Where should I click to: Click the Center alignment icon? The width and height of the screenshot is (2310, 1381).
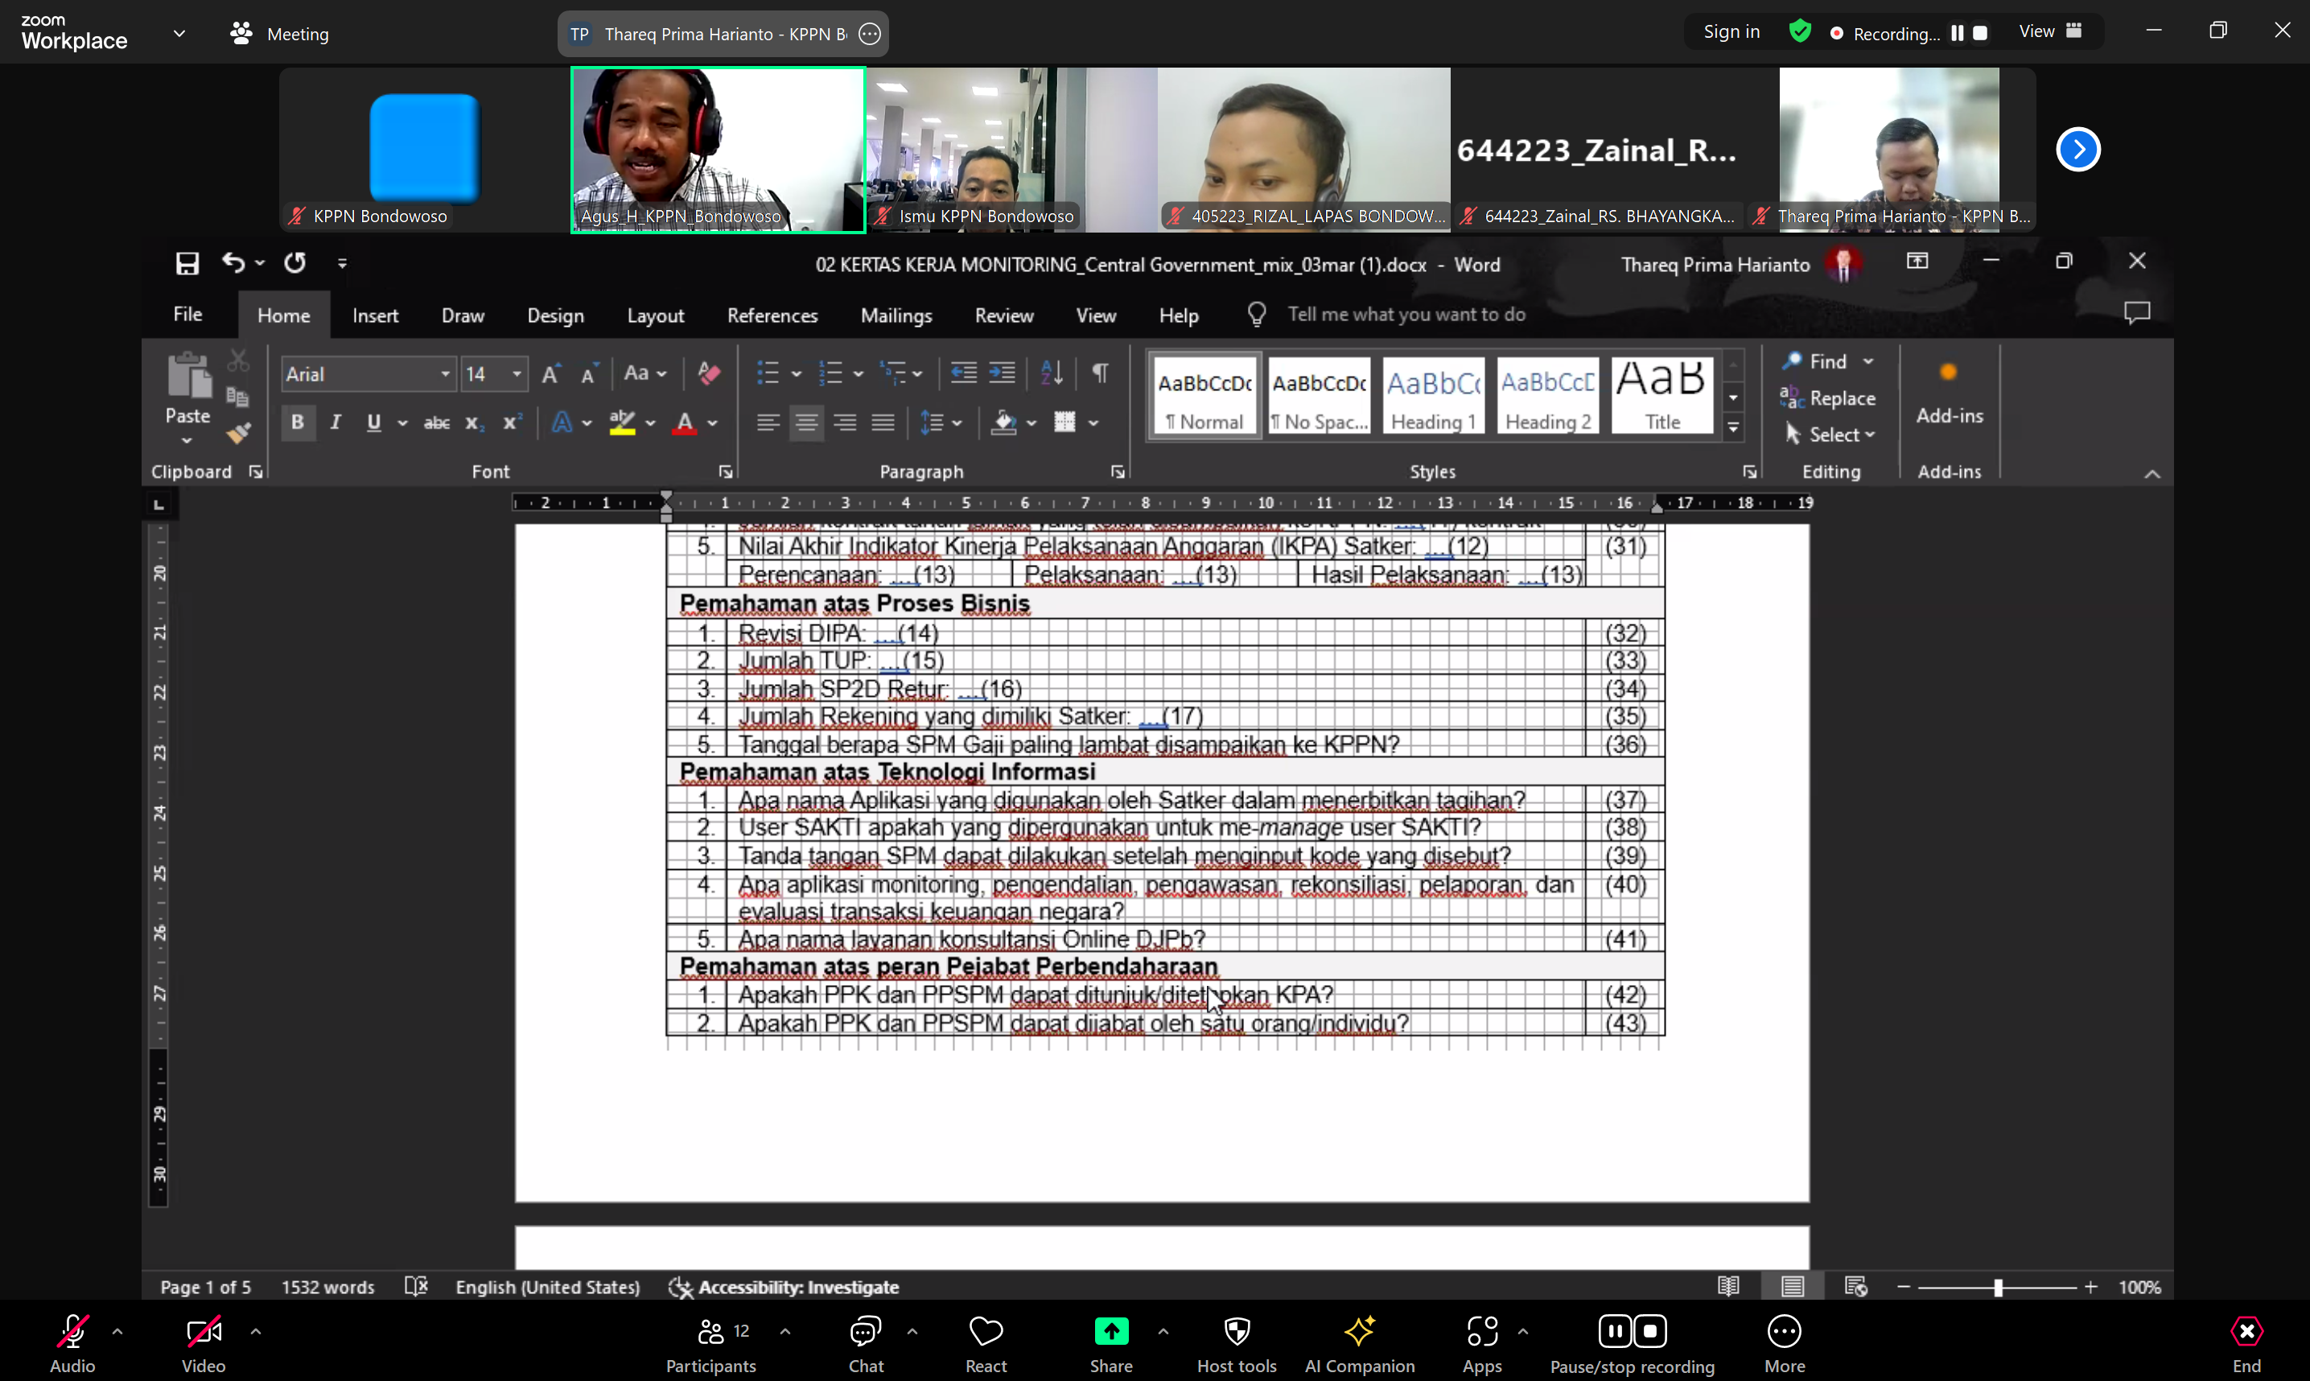[805, 423]
